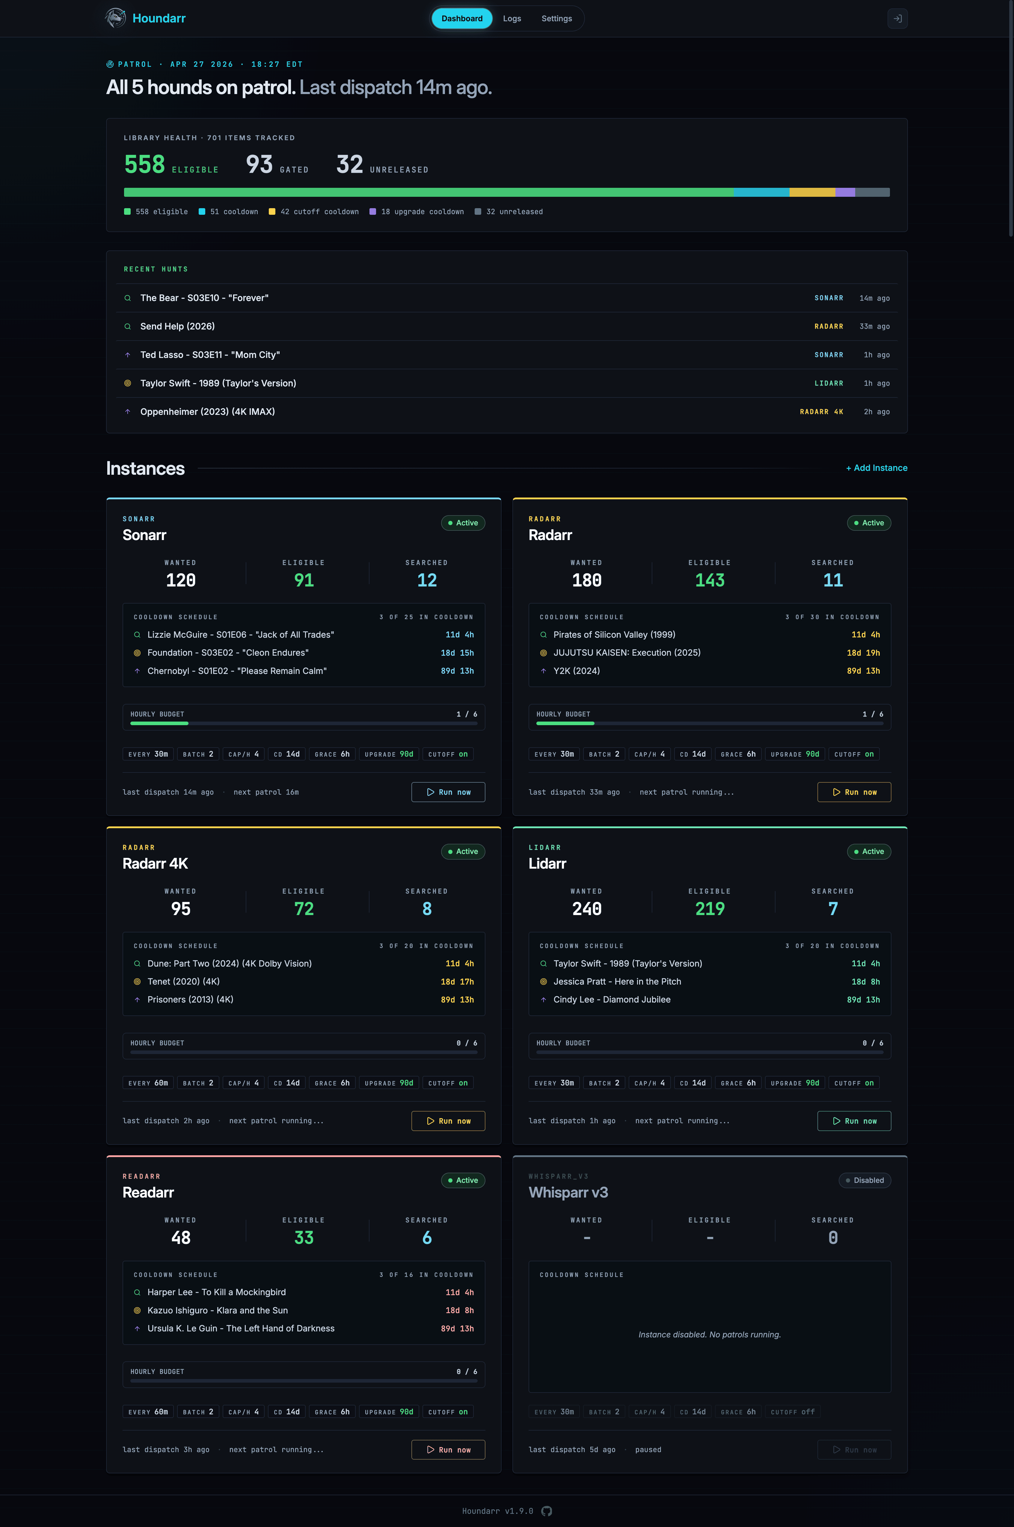1014x1527 pixels.
Task: Click the logout icon in header
Action: coord(898,19)
